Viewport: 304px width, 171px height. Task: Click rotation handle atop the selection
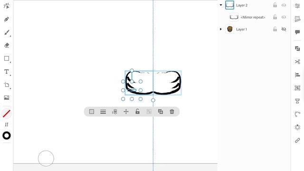132,70
